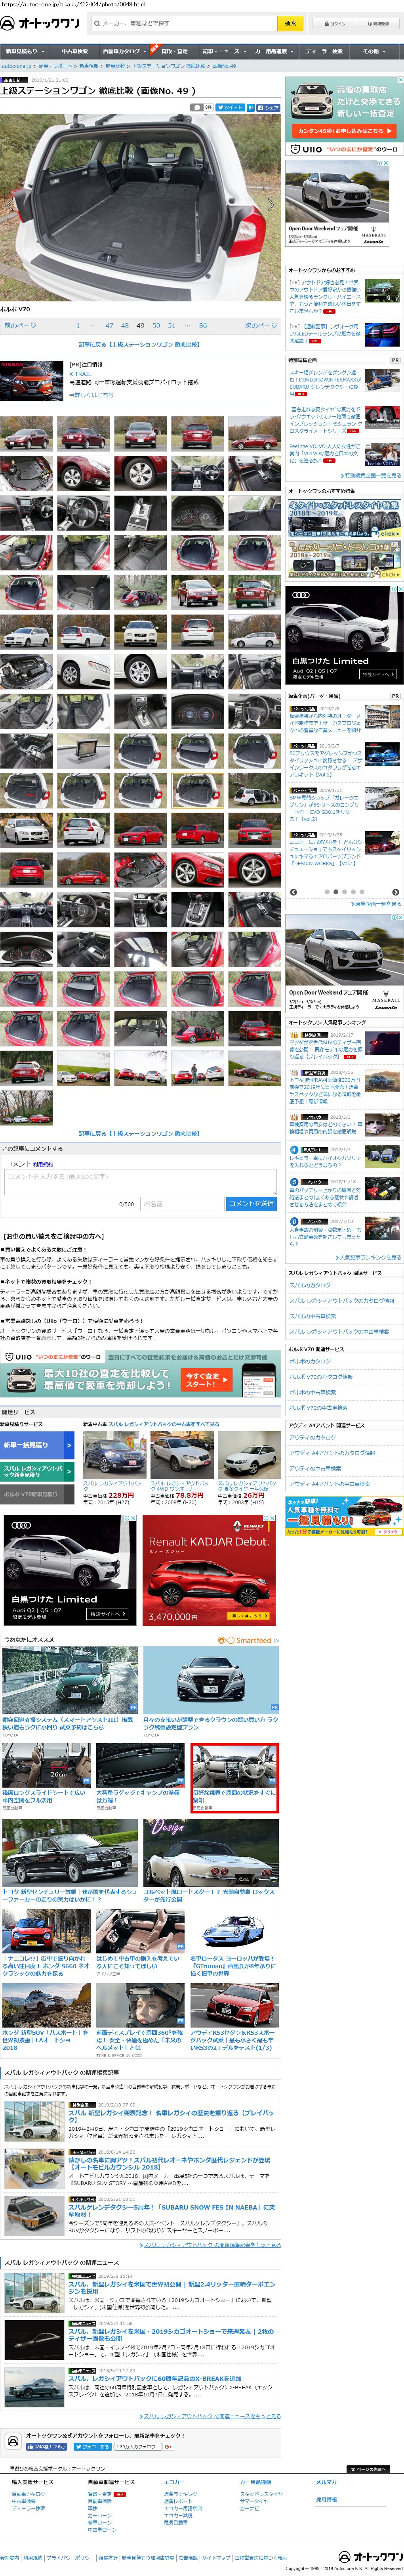404x2576 pixels.
Task: Open the その他 nav dropdown
Action: tap(373, 51)
